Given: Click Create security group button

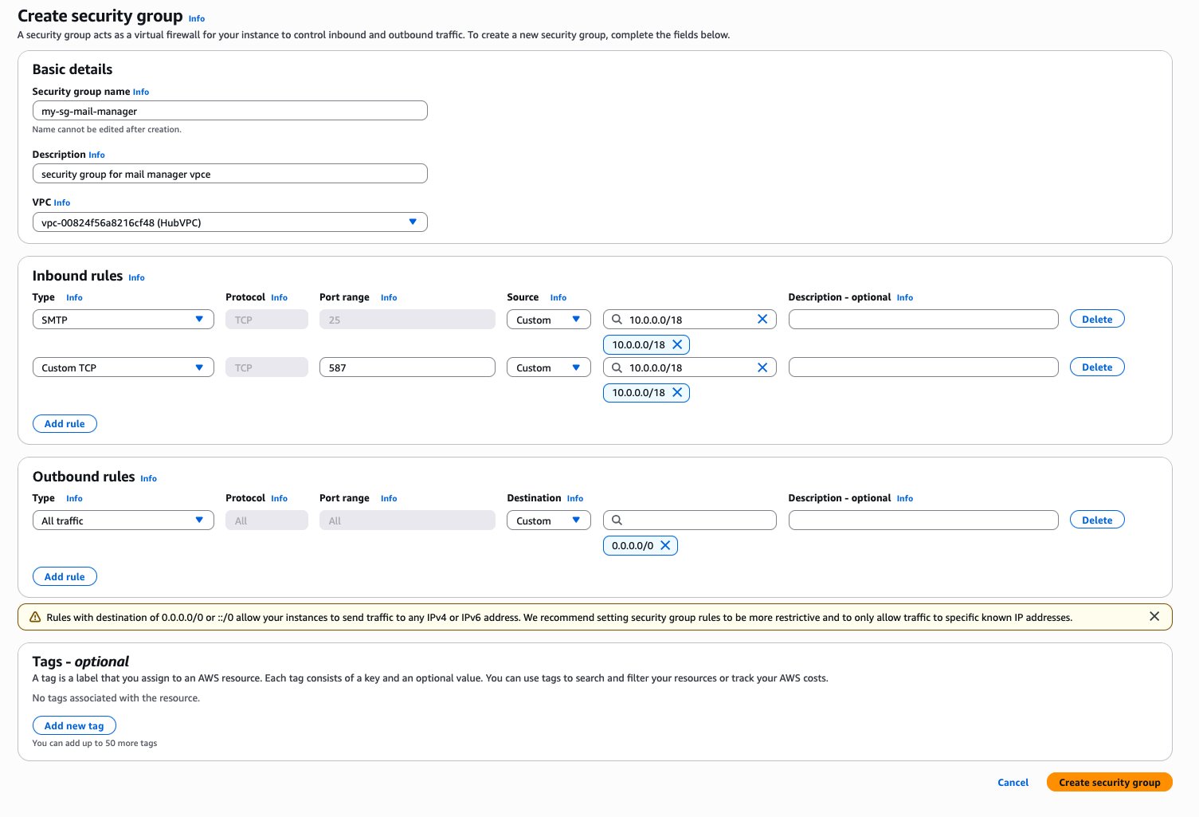Looking at the screenshot, I should (x=1109, y=783).
